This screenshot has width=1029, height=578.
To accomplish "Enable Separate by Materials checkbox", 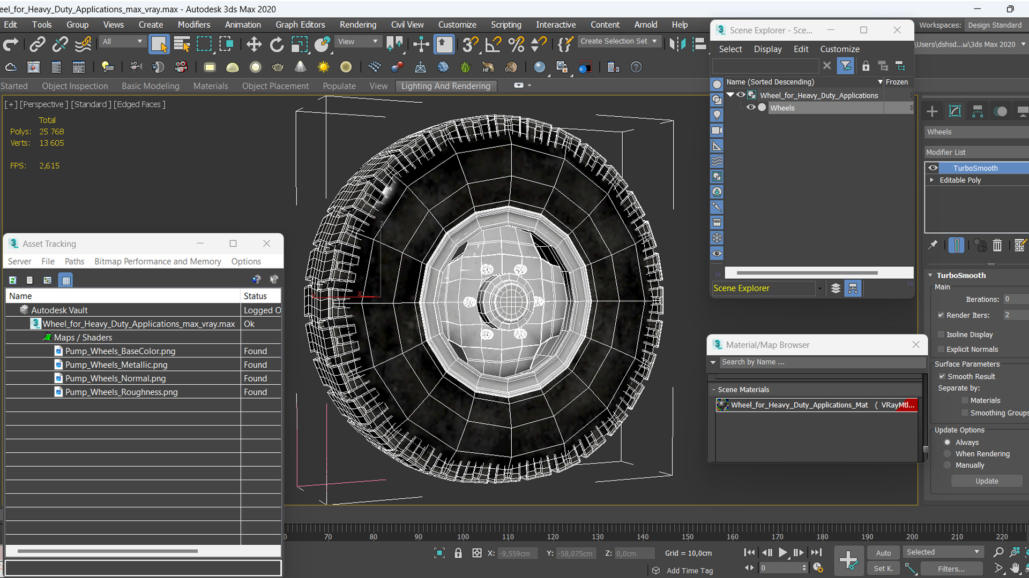I will coord(965,400).
